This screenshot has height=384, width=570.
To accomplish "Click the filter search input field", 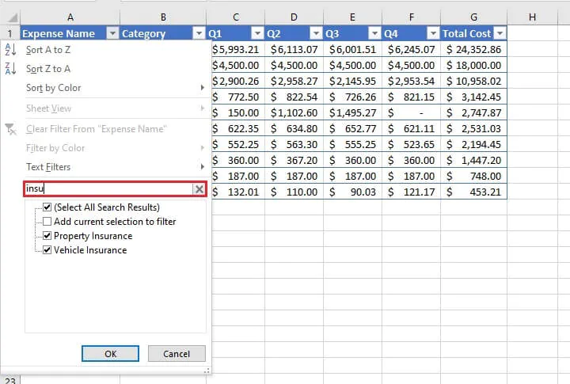I will pyautogui.click(x=108, y=188).
